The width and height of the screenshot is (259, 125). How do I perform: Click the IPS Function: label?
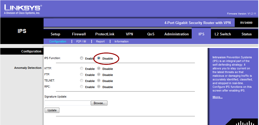[x=53, y=58]
